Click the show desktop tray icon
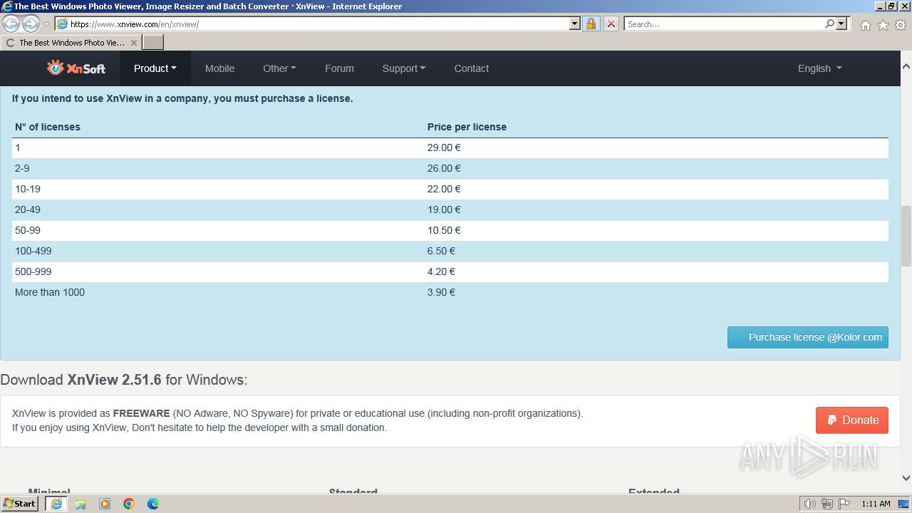Viewport: 912px width, 513px height. (903, 504)
